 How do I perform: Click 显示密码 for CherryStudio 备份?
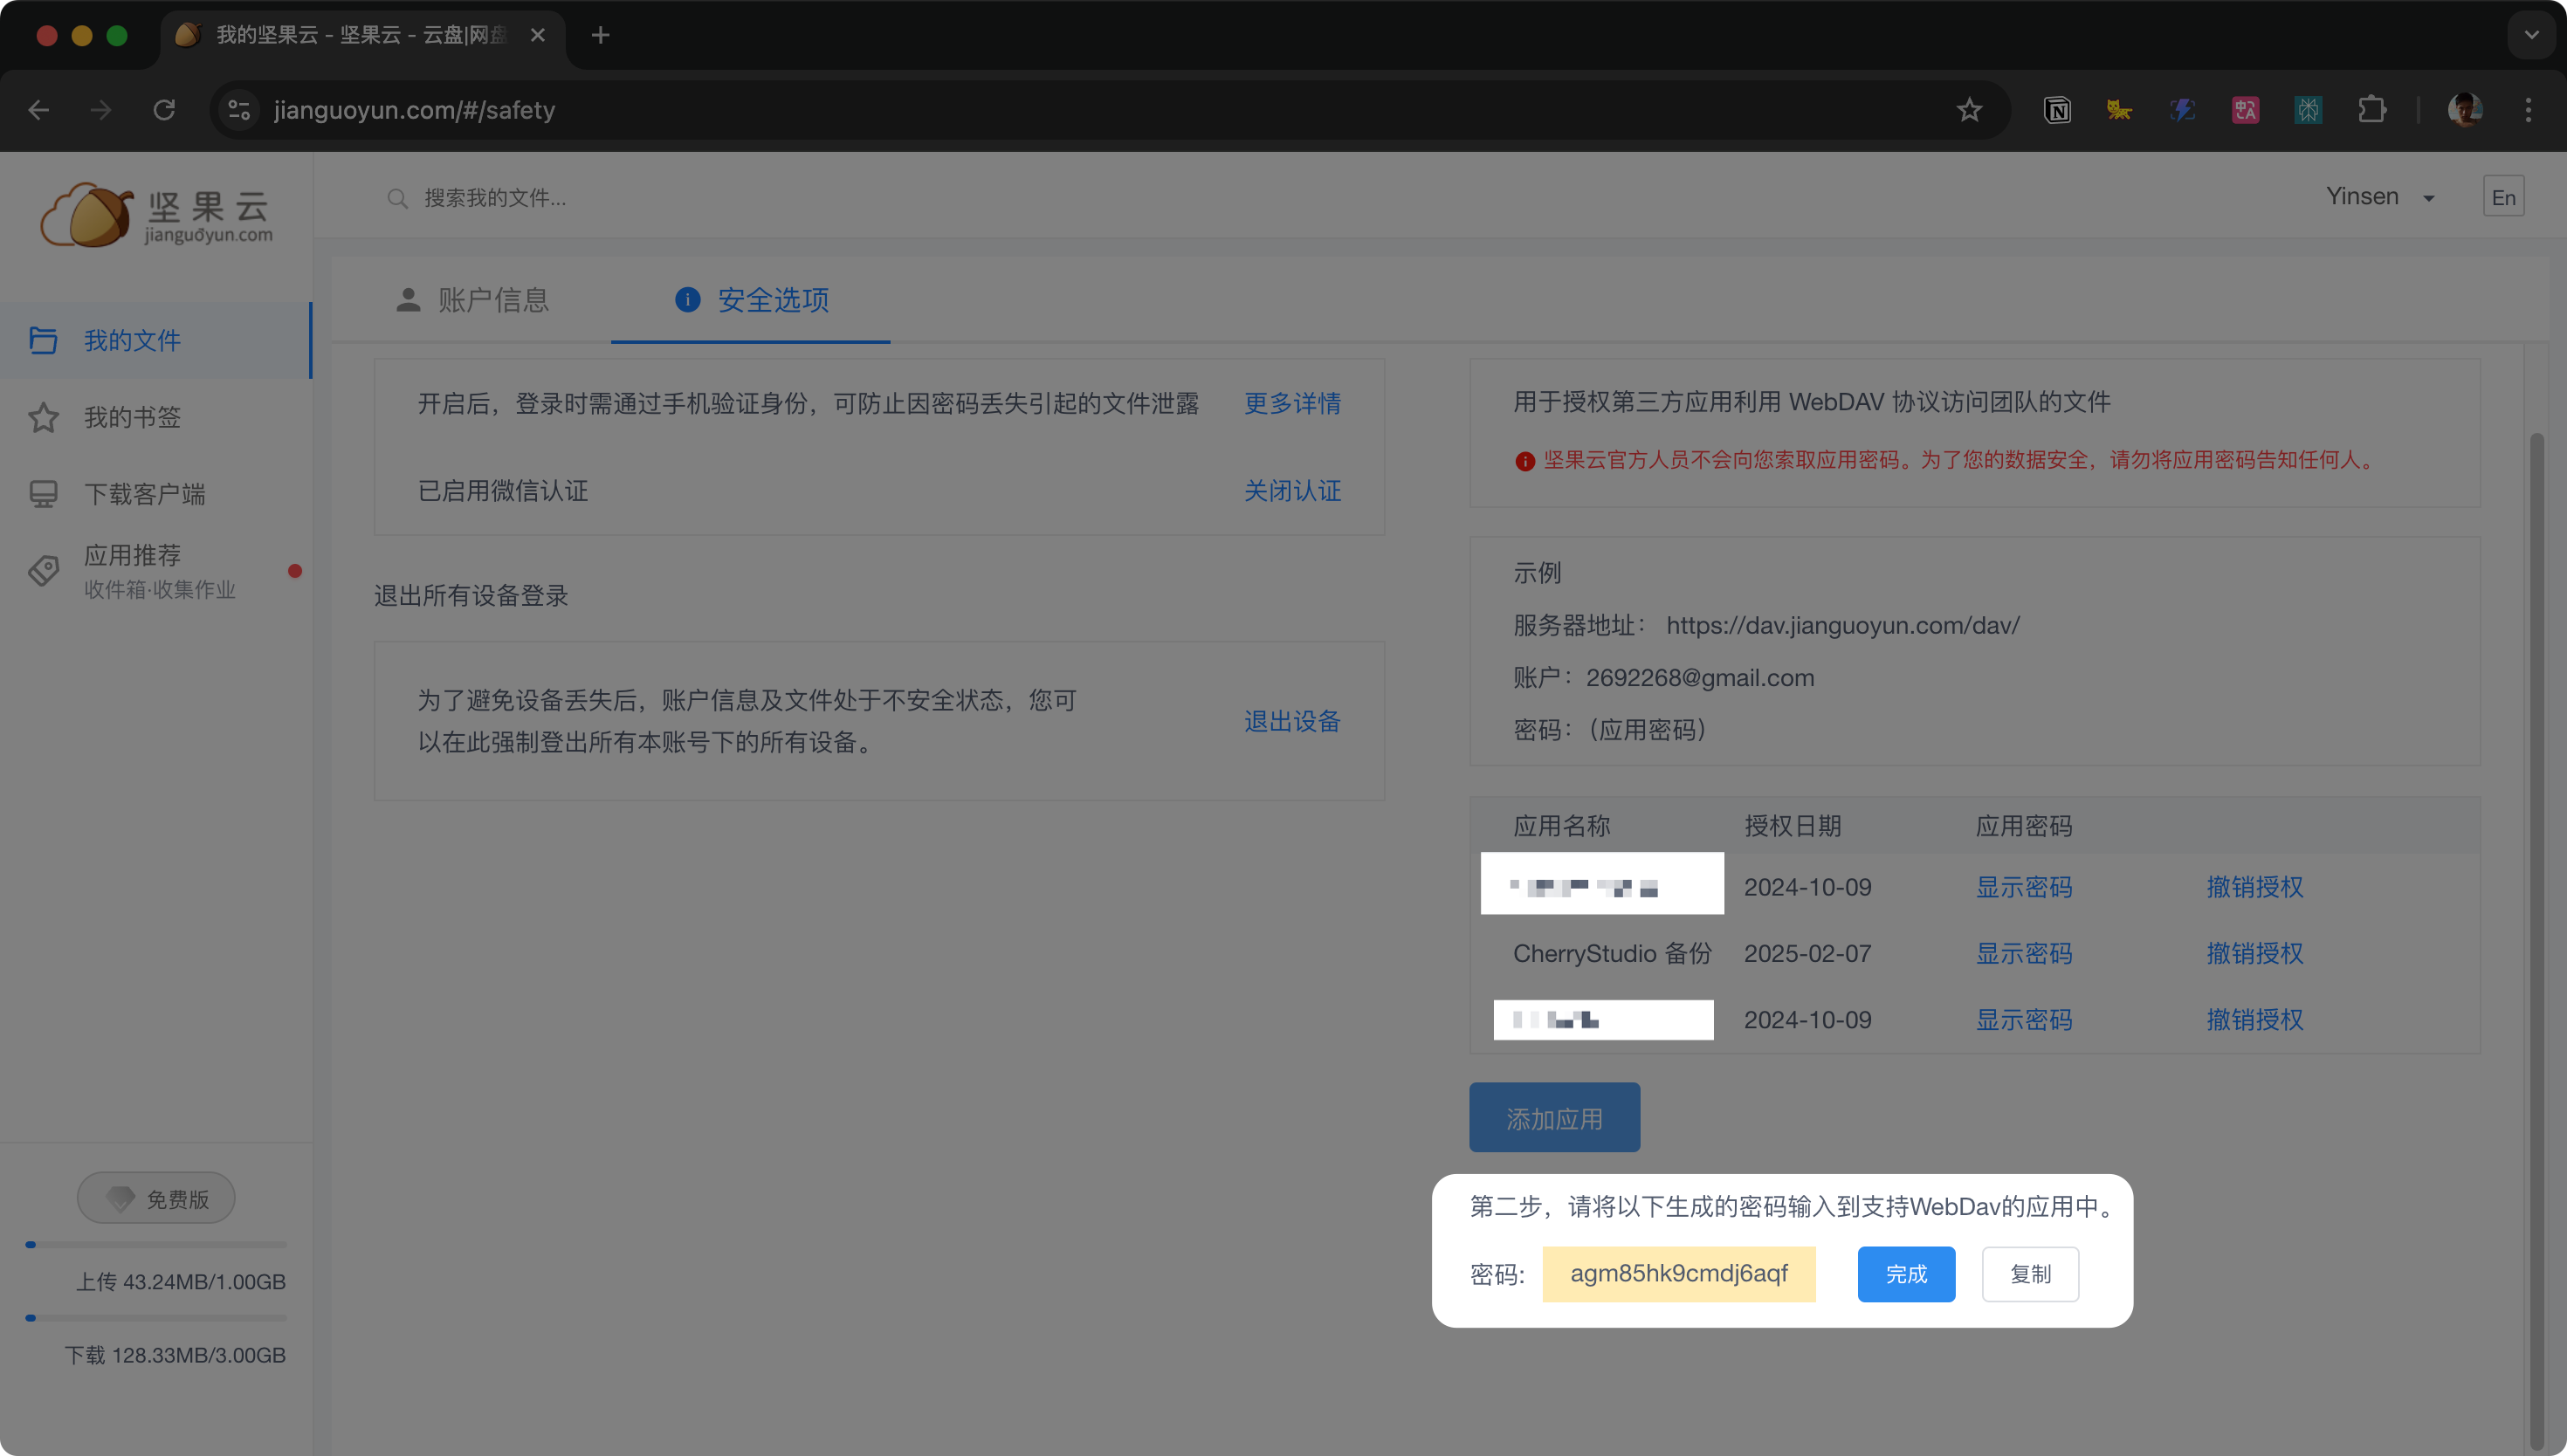click(x=2023, y=953)
